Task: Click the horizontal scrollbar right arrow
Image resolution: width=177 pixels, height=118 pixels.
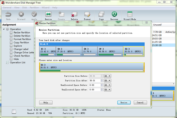Action: click(x=174, y=84)
